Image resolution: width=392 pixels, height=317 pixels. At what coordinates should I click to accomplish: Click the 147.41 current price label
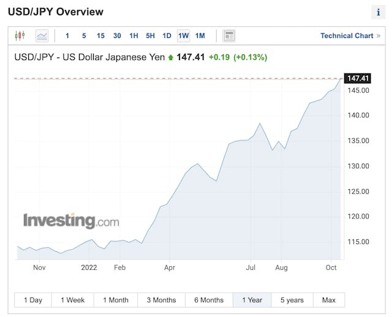[358, 78]
